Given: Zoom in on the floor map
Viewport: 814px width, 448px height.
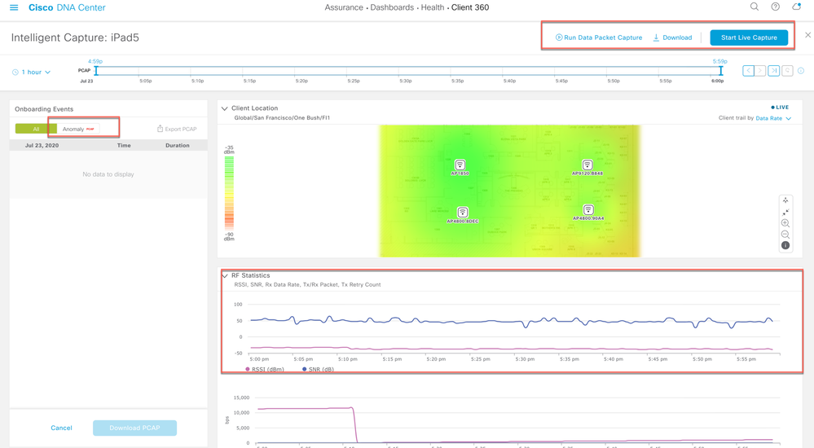Looking at the screenshot, I should (x=785, y=223).
